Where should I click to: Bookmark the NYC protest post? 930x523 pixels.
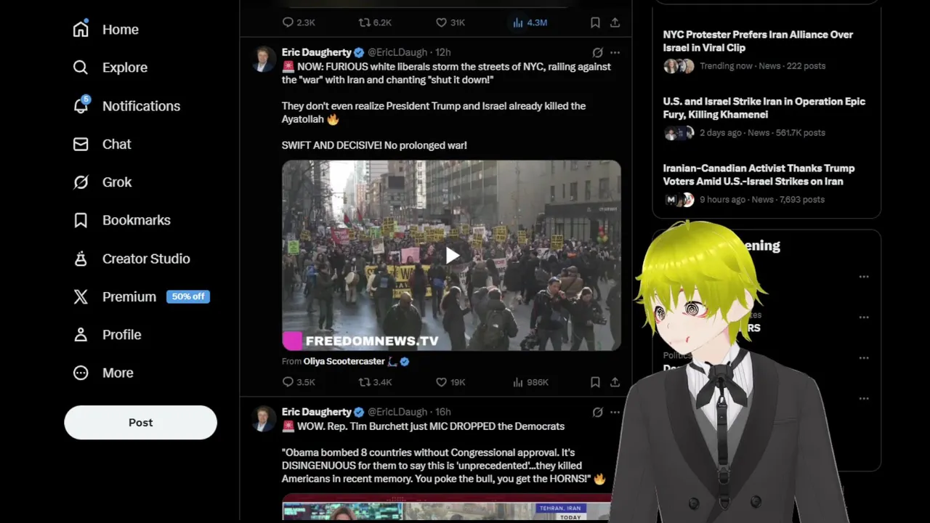coord(595,382)
